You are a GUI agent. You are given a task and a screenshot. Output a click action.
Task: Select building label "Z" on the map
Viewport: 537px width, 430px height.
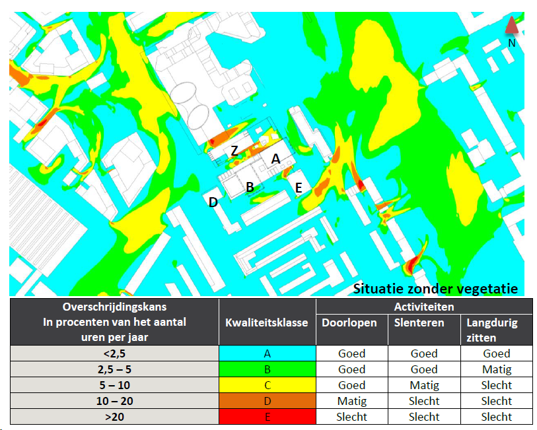[x=234, y=151]
